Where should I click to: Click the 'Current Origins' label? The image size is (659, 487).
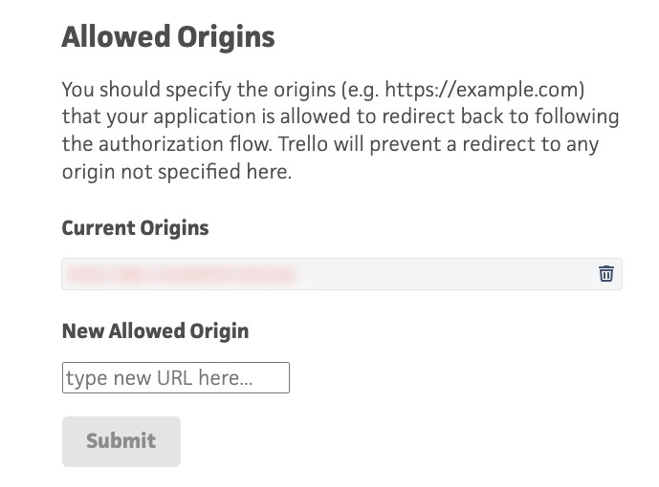pos(135,228)
